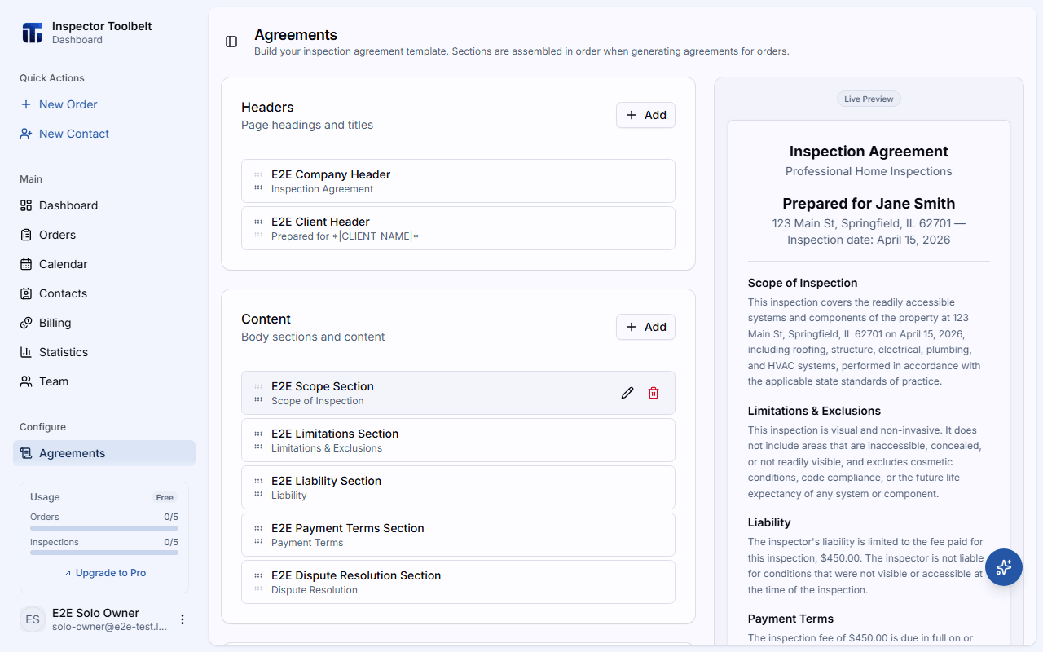
Task: Click the Inspections usage progress bar
Action: click(104, 553)
